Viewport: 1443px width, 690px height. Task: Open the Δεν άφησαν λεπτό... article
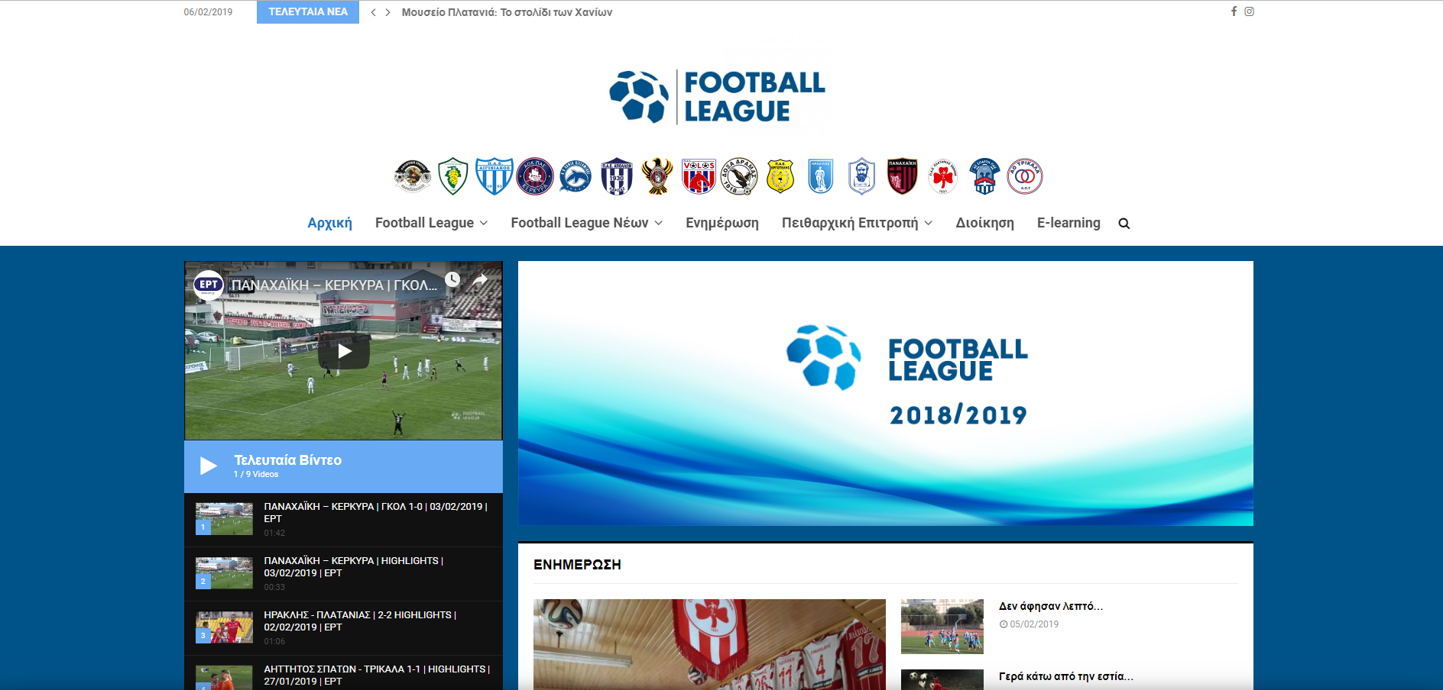[1051, 606]
